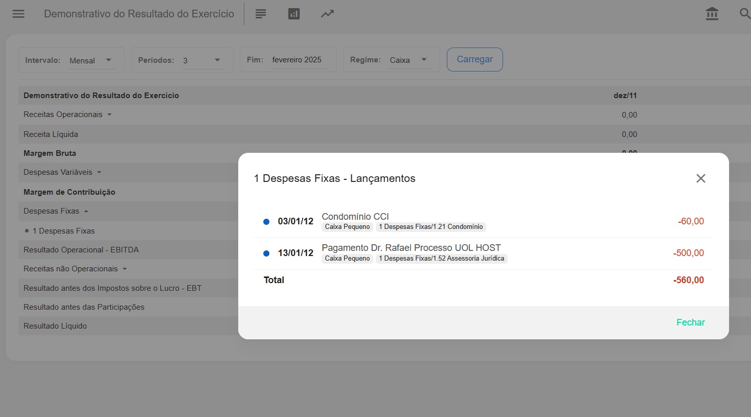
Task: Click the Fechar button
Action: (690, 322)
